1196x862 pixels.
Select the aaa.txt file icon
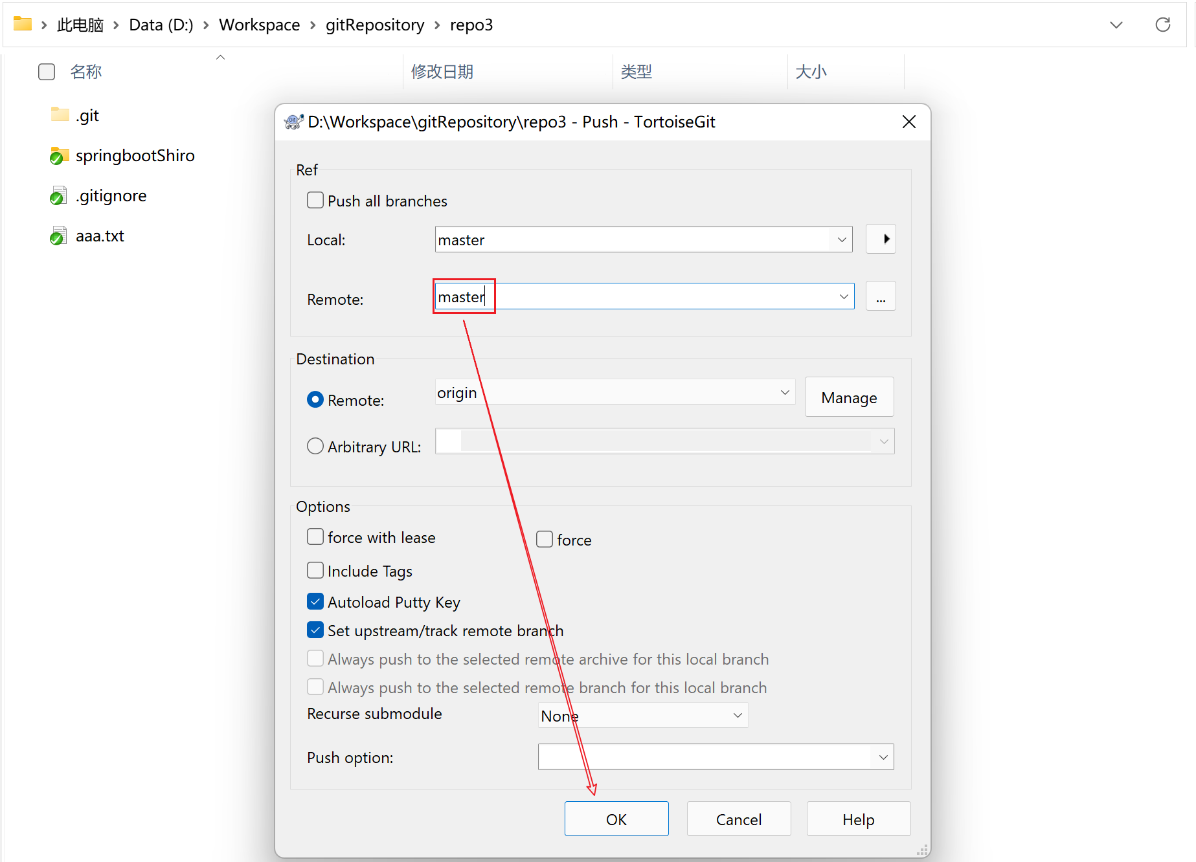(x=58, y=236)
